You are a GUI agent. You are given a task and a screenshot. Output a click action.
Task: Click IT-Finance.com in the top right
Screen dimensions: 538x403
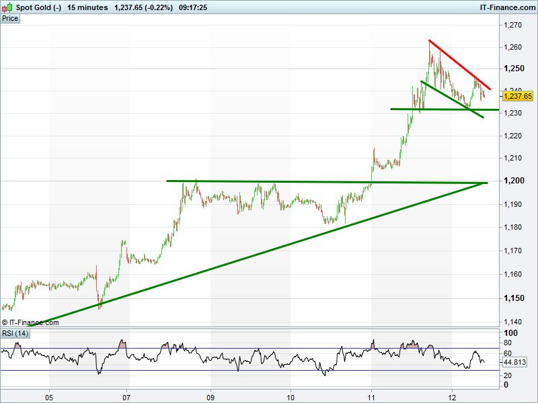[506, 7]
